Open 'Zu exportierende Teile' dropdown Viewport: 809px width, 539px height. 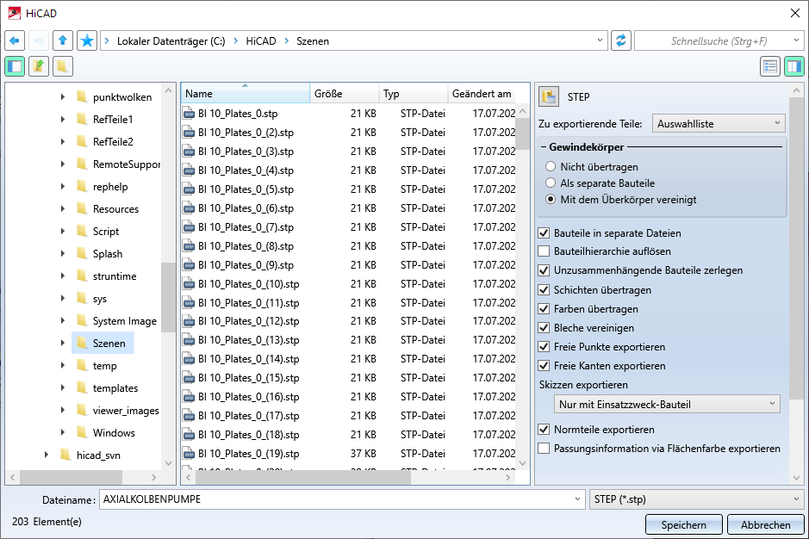coord(719,124)
